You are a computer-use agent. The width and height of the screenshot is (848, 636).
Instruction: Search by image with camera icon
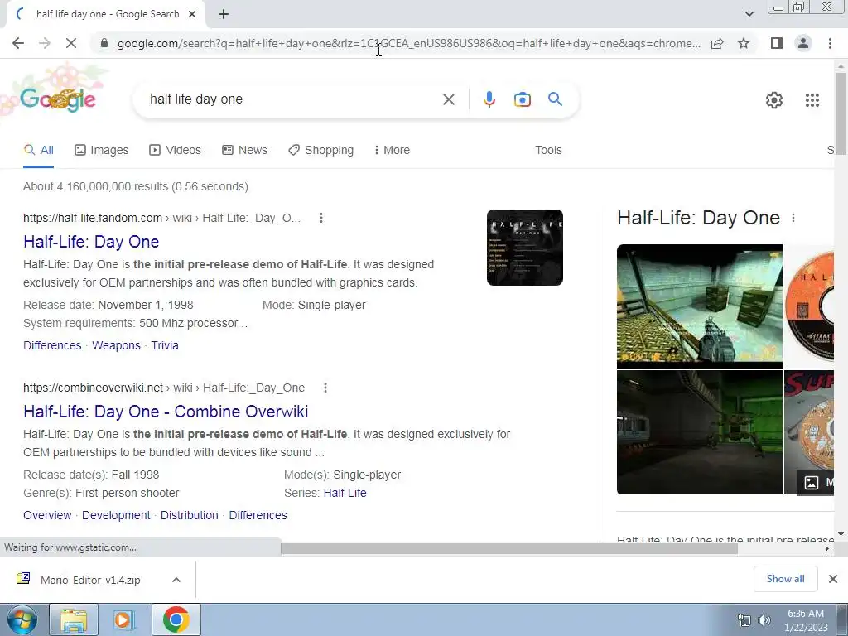[x=523, y=99]
